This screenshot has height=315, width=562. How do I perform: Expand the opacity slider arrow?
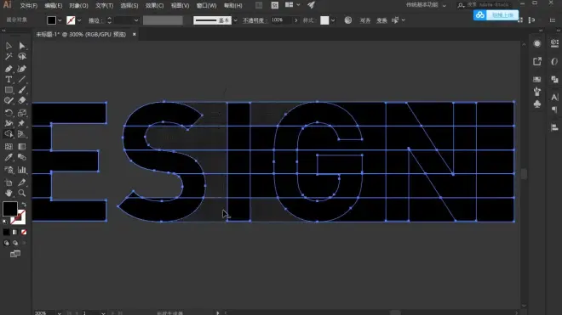(x=296, y=20)
